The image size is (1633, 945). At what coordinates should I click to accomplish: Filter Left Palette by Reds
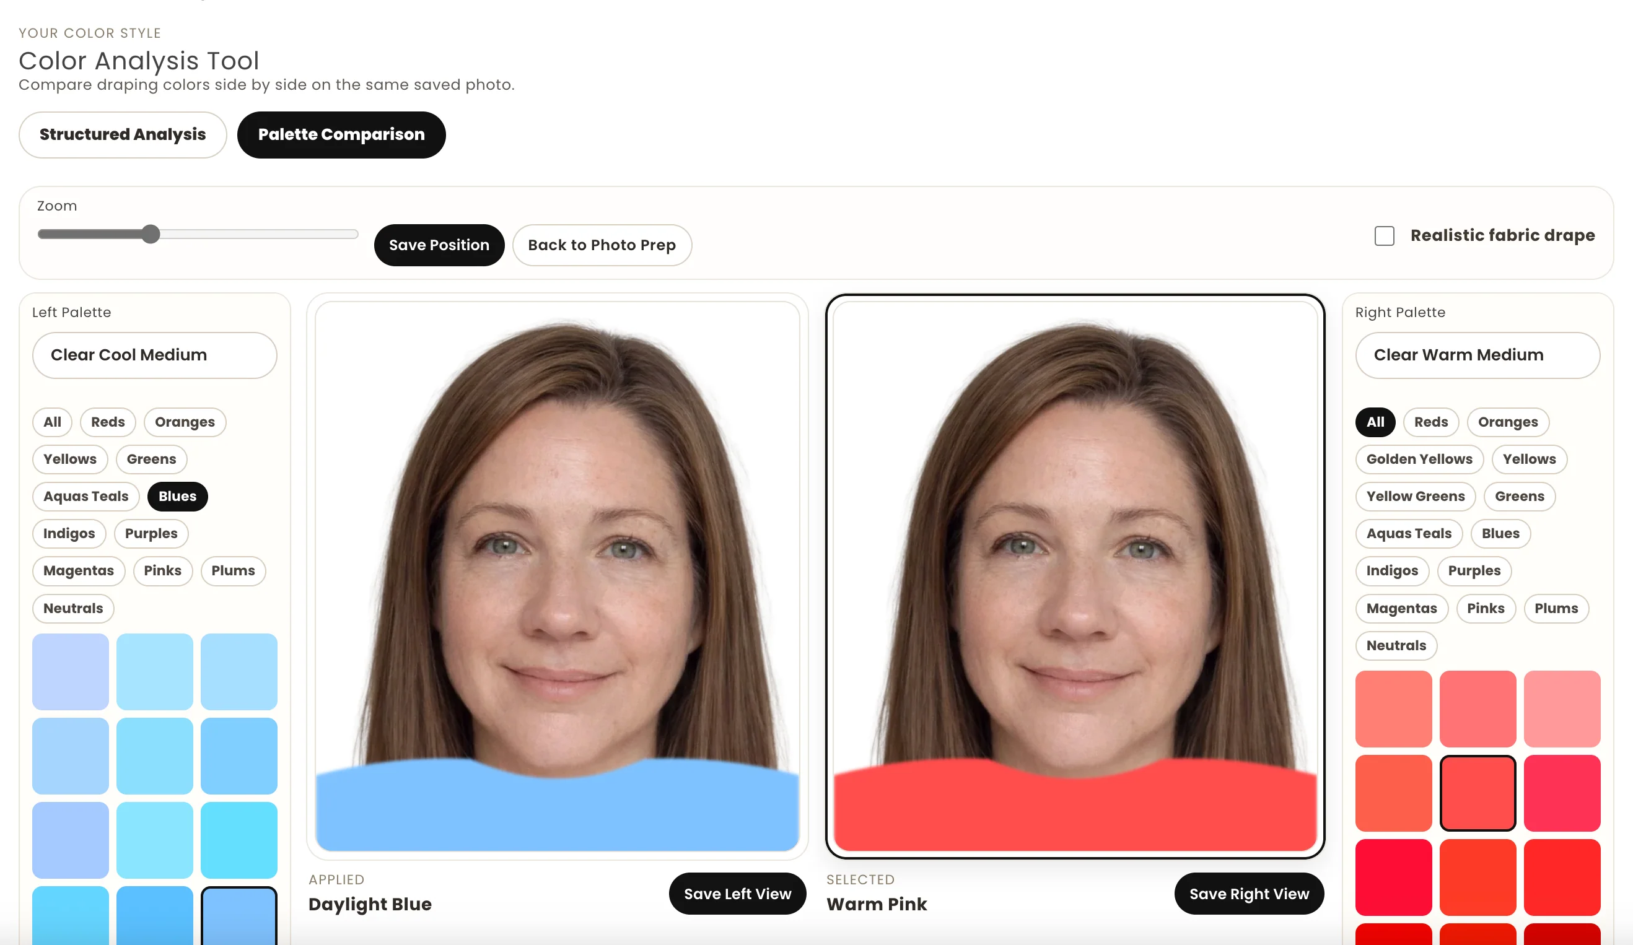[x=108, y=422]
